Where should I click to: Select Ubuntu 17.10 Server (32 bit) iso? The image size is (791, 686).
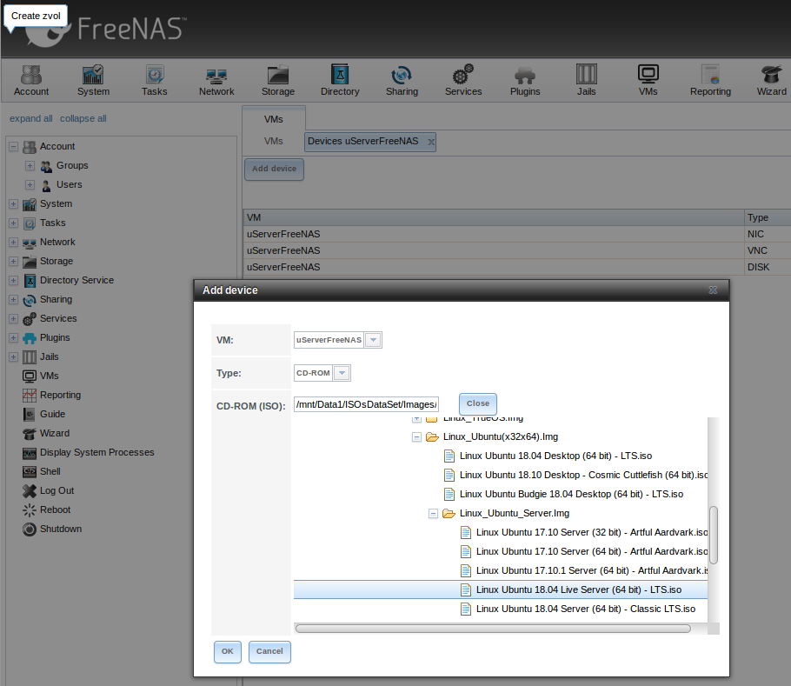pyautogui.click(x=592, y=533)
